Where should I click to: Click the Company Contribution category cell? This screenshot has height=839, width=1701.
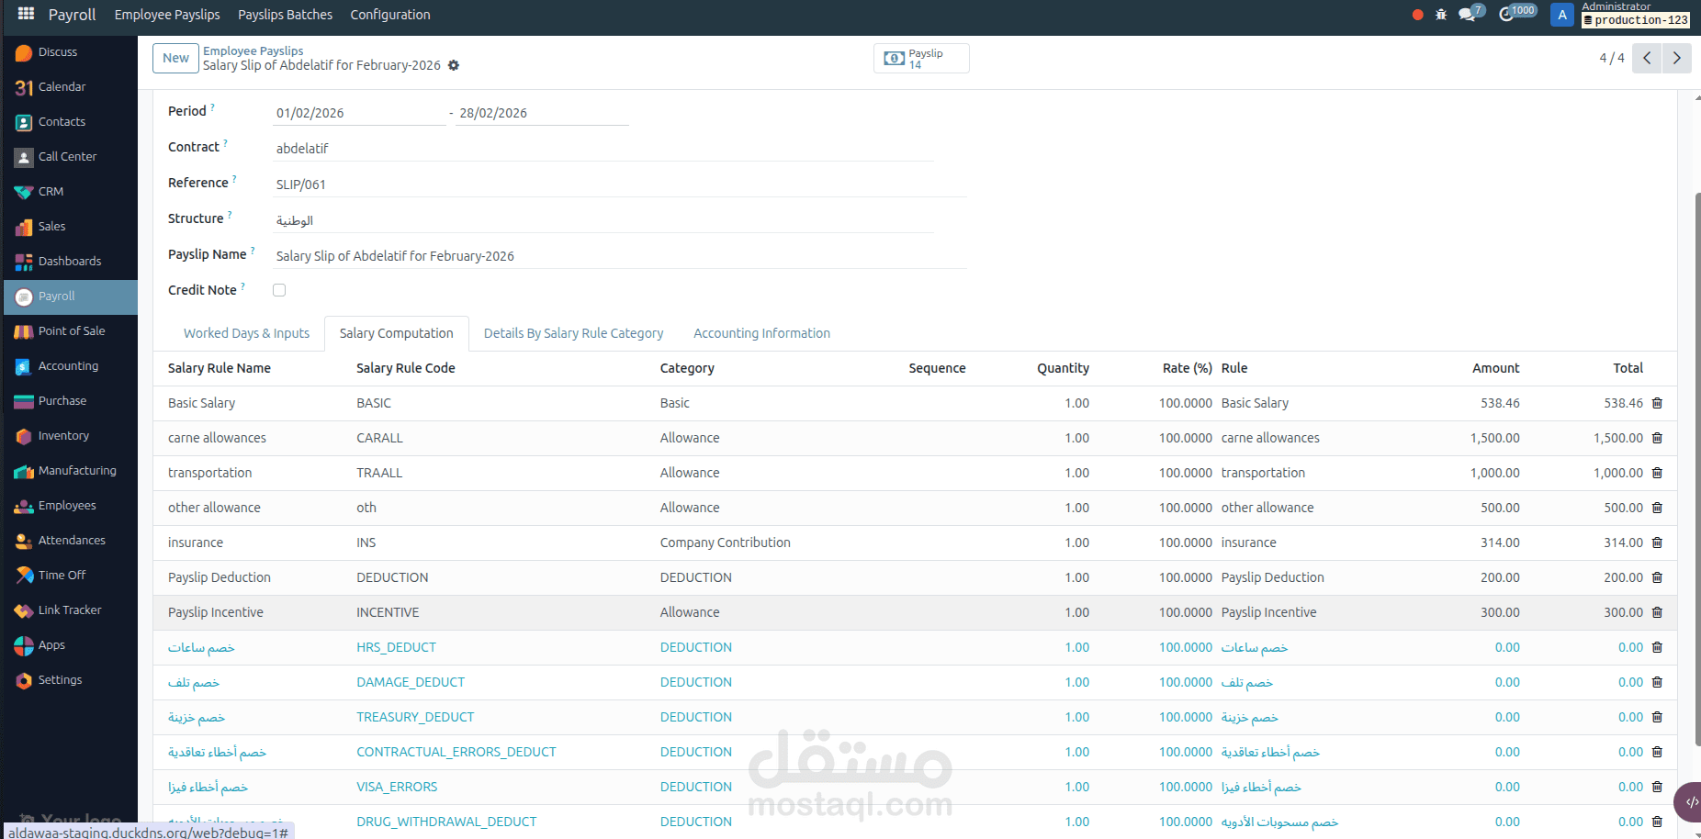(725, 543)
